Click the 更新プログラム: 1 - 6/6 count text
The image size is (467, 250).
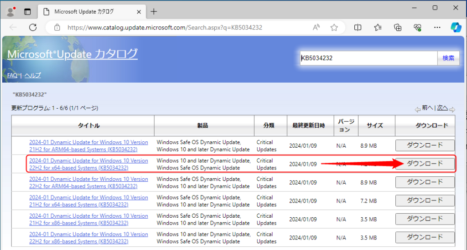click(x=55, y=108)
